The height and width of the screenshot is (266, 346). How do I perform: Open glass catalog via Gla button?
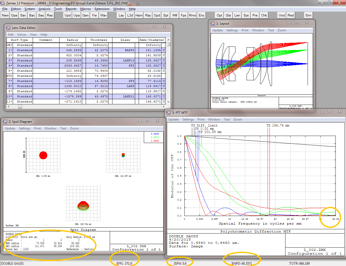point(228,15)
